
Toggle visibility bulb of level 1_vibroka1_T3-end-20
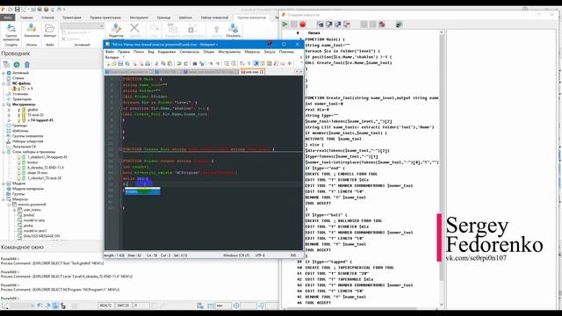[19, 177]
